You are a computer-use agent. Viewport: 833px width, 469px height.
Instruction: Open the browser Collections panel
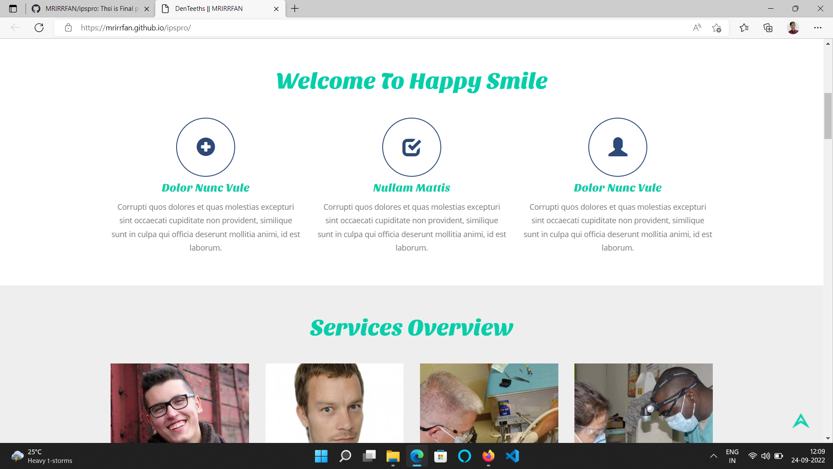(x=768, y=28)
